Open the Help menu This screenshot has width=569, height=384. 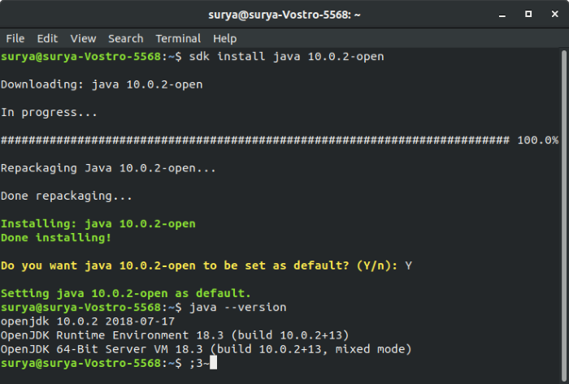pos(224,38)
